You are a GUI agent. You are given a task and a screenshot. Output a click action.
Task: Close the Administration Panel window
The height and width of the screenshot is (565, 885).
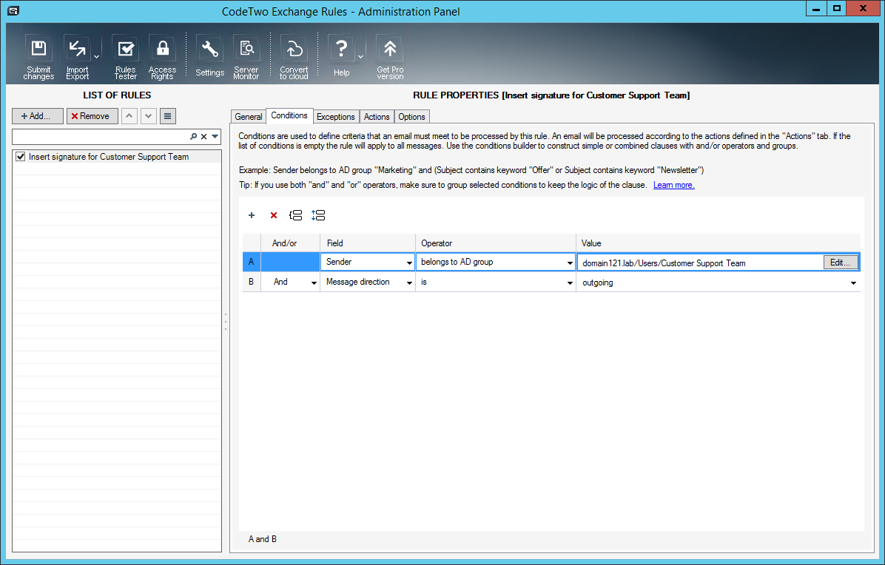pyautogui.click(x=864, y=8)
